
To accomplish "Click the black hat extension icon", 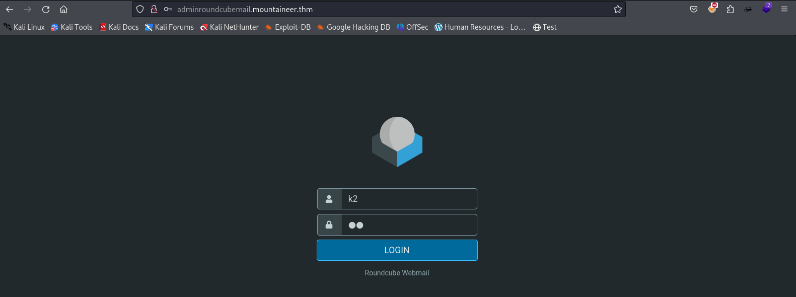I will (748, 9).
